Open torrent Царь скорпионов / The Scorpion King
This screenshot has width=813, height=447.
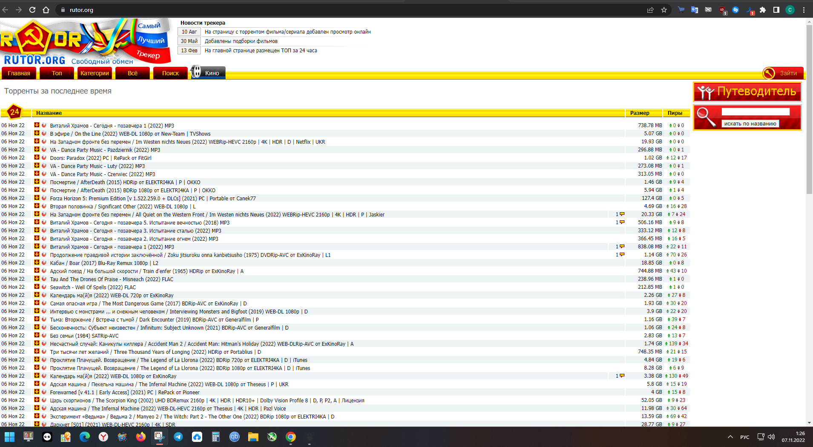[207, 400]
